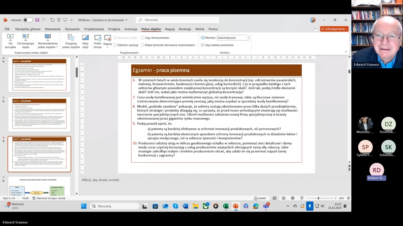Click Ułatwienia dostępu: zbadaj in status bar
Screen dimensions: 403x226
(49, 198)
